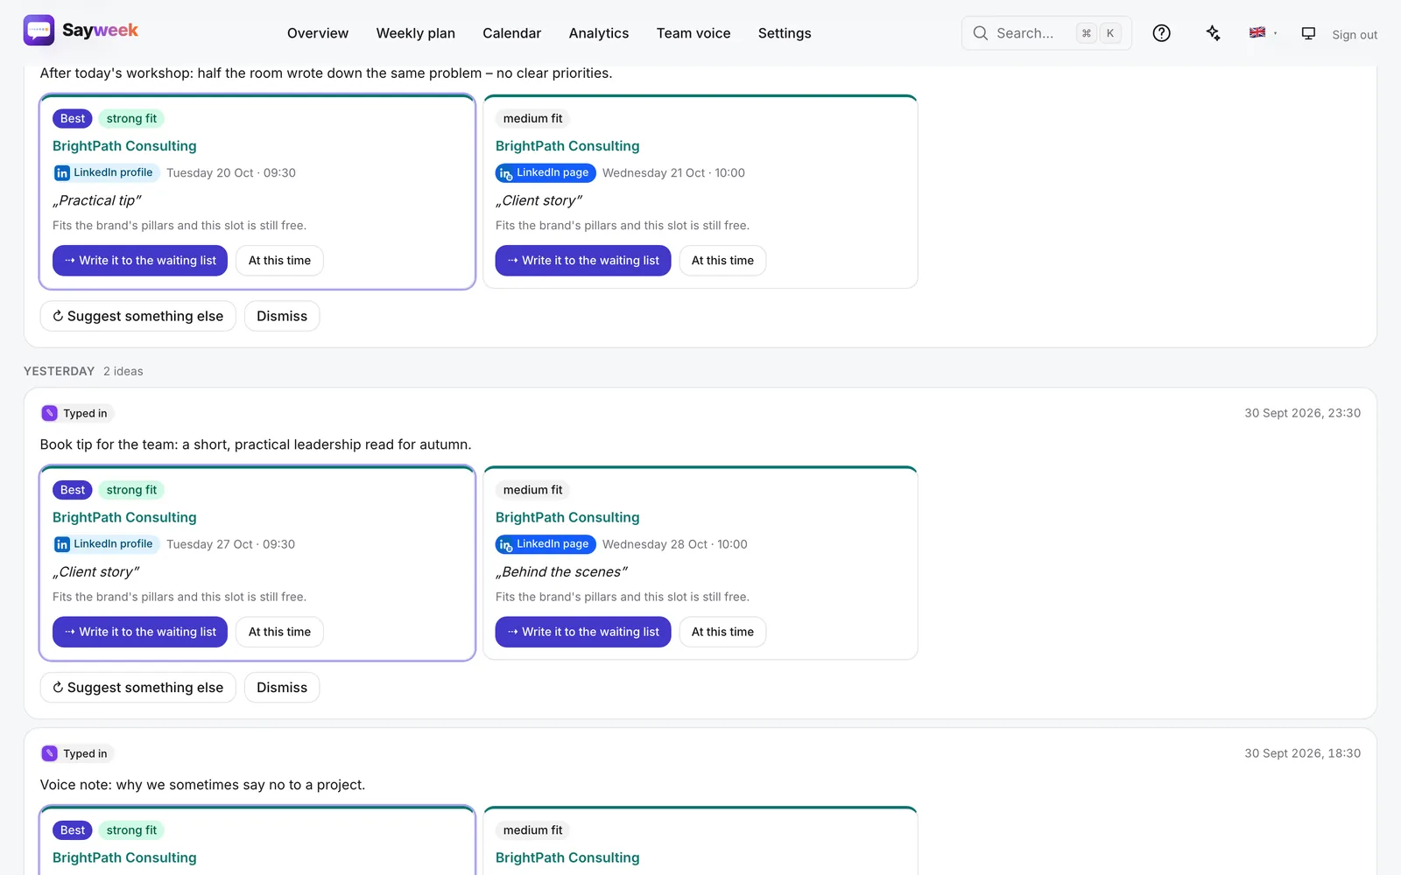Screen dimensions: 1401x875
Task: Choose At this time for Wednesday 21 Oct
Action: click(x=722, y=261)
